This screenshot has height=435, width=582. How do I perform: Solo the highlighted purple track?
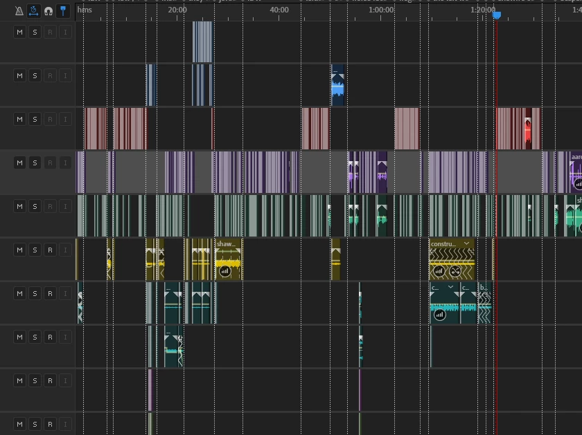(x=35, y=163)
